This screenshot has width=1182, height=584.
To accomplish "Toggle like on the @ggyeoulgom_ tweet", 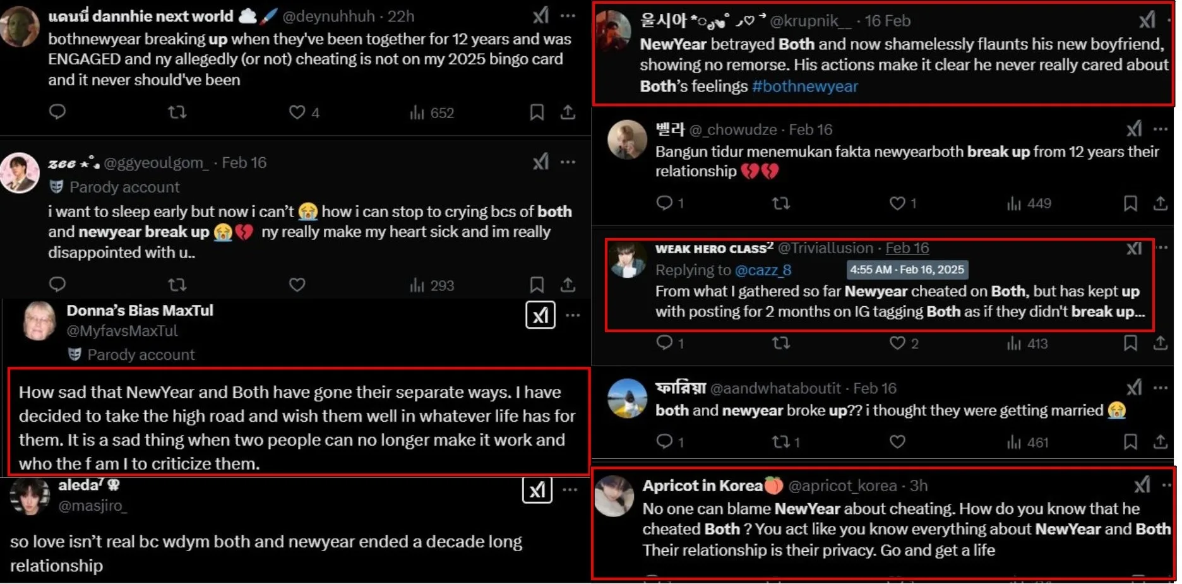I will coord(297,285).
